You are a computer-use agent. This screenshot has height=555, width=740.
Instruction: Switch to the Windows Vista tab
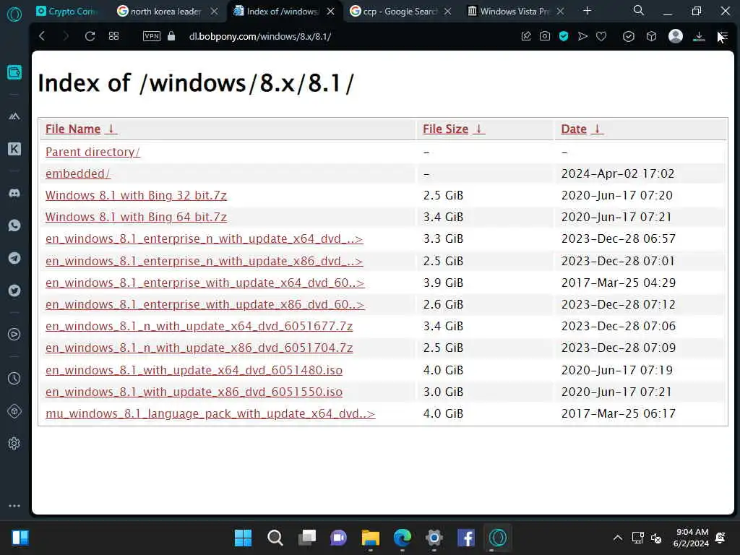515,12
